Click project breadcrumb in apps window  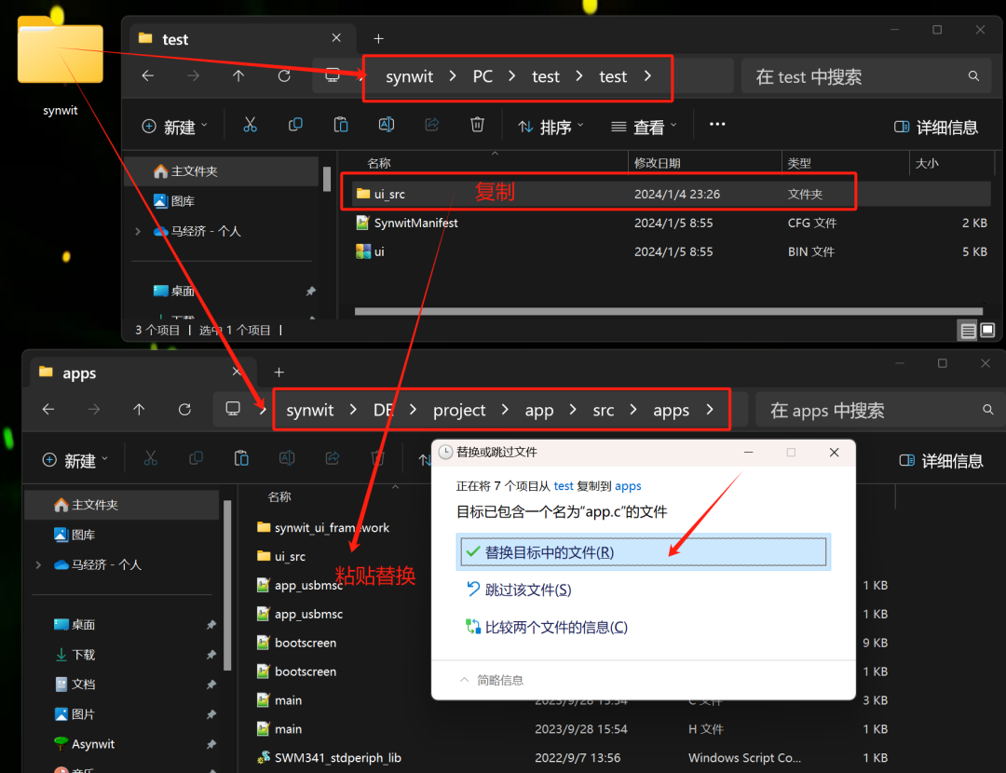click(459, 410)
